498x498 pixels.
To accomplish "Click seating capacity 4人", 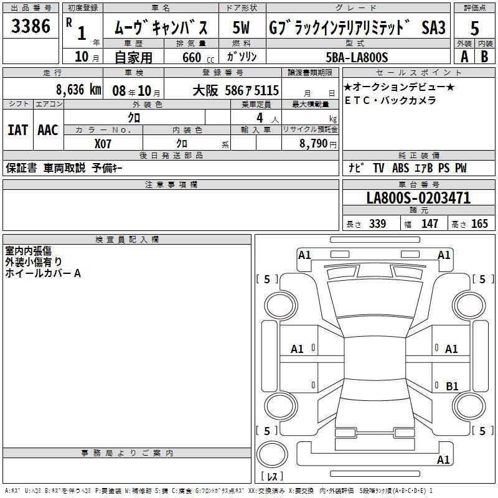I will [x=267, y=118].
